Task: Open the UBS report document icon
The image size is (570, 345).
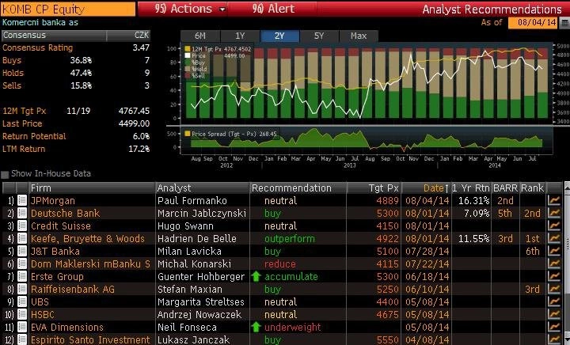Action: pos(22,301)
